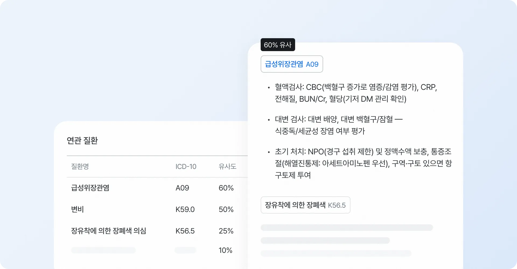Click the 50% similarity value
Screen dimensions: 517x269
pos(226,210)
